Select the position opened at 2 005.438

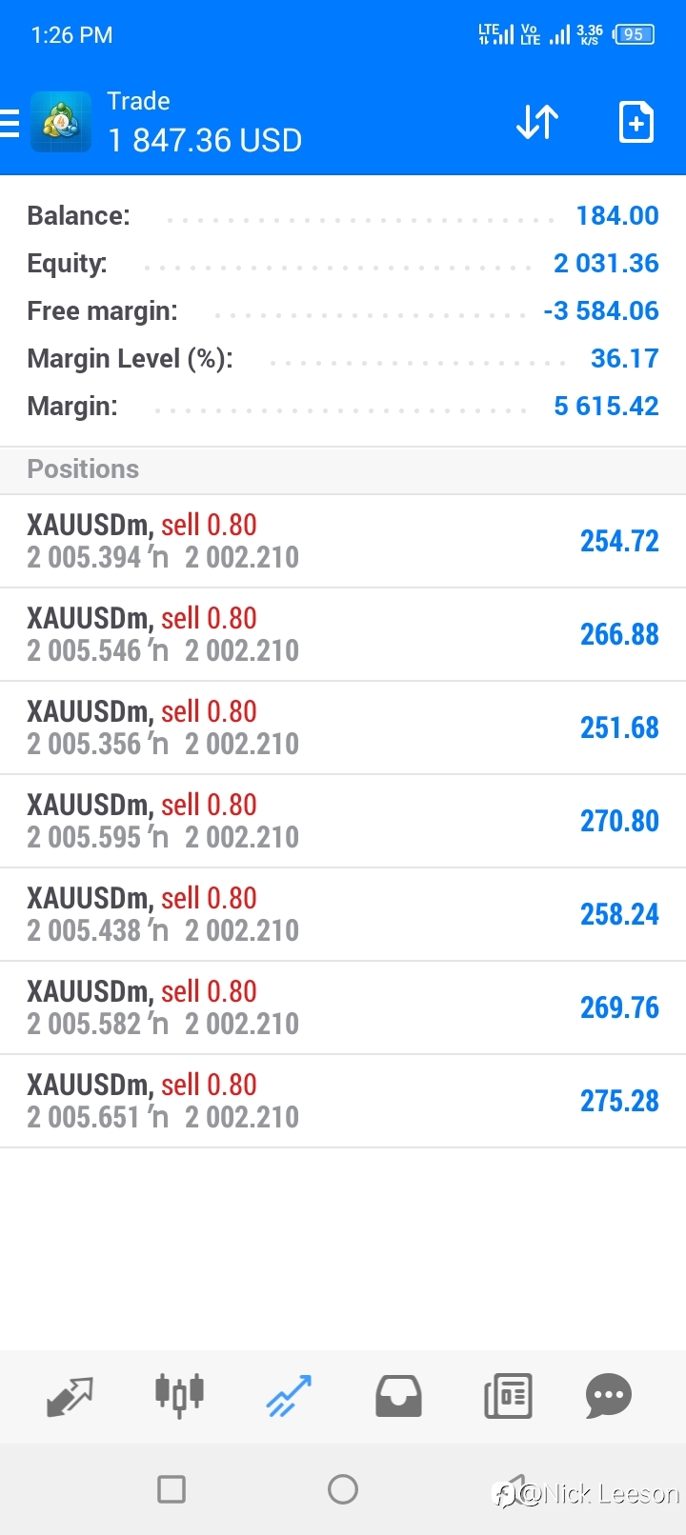click(x=343, y=914)
